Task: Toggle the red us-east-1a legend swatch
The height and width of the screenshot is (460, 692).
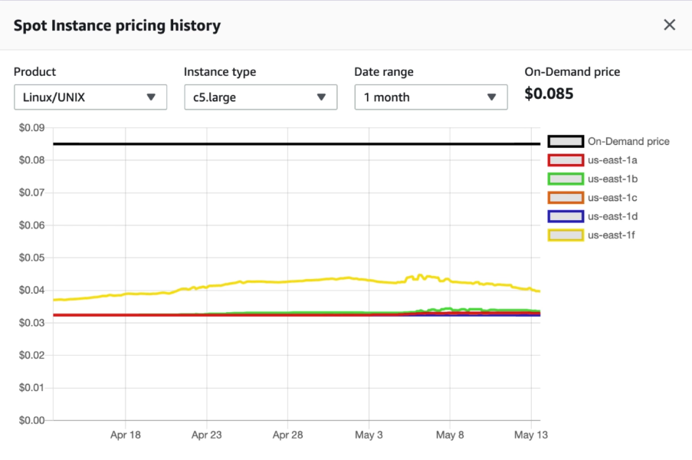Action: point(566,160)
